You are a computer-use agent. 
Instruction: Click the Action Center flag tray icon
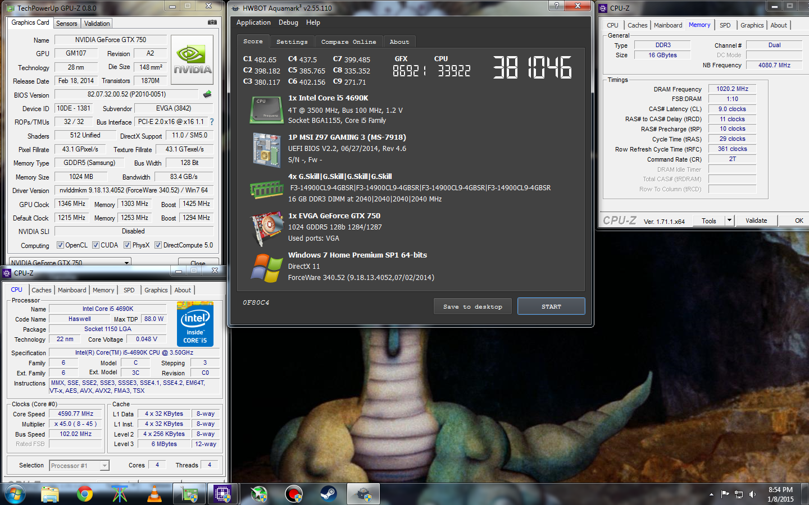[x=725, y=494]
